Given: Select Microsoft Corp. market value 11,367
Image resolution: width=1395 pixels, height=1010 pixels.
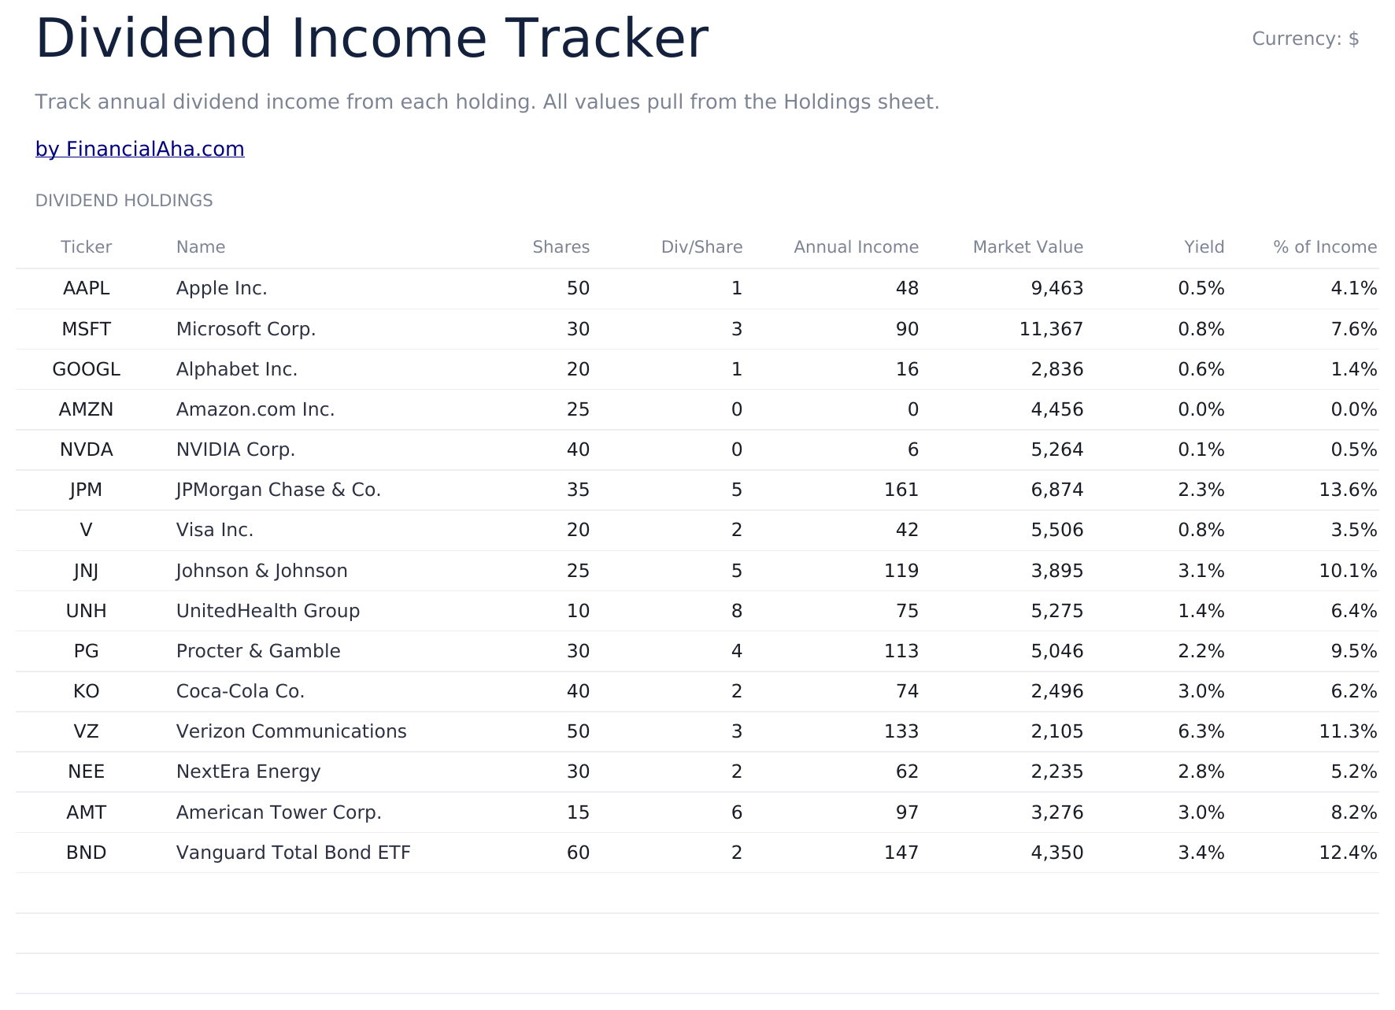Looking at the screenshot, I should pyautogui.click(x=1052, y=329).
